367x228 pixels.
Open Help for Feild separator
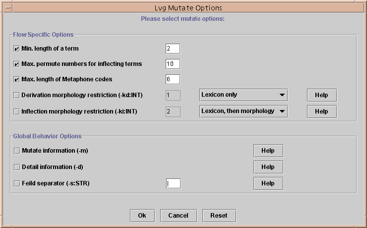268,183
